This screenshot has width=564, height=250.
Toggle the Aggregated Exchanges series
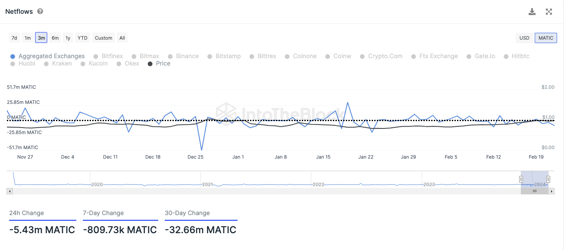(47, 56)
